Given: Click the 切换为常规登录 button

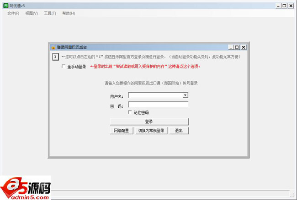Looking at the screenshot, I should point(151,131).
